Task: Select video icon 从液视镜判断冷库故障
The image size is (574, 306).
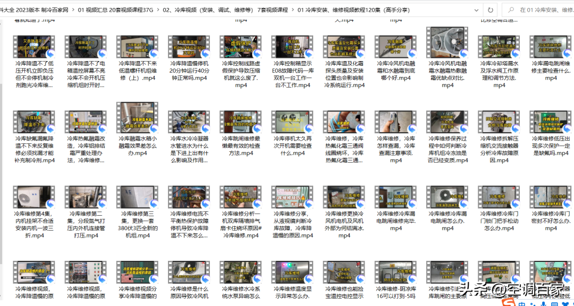Action: (292, 197)
